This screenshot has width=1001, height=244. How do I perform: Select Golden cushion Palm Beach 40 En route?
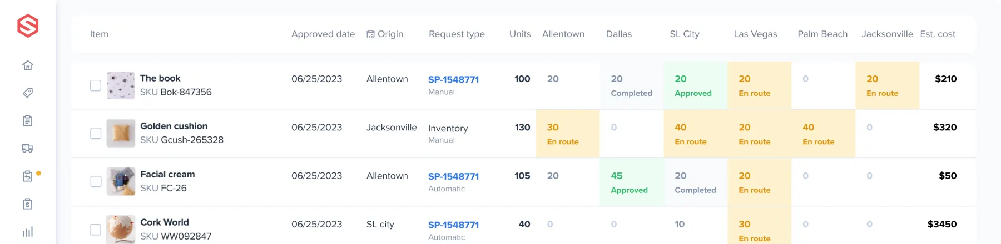click(x=824, y=134)
